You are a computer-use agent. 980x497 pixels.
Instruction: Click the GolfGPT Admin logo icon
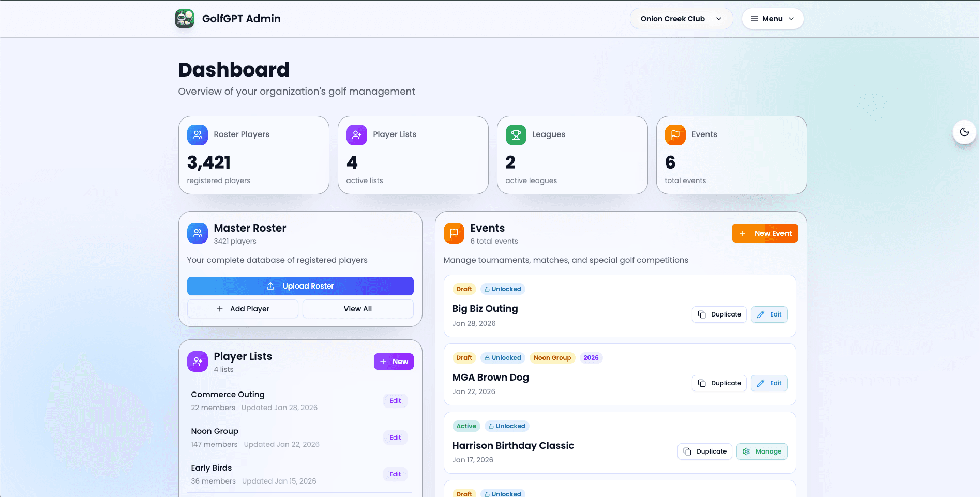(184, 18)
